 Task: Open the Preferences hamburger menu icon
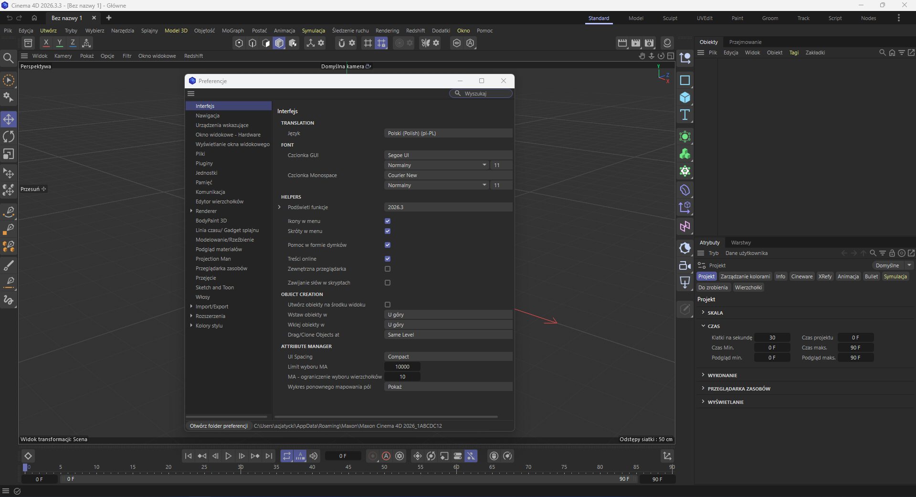coord(191,94)
